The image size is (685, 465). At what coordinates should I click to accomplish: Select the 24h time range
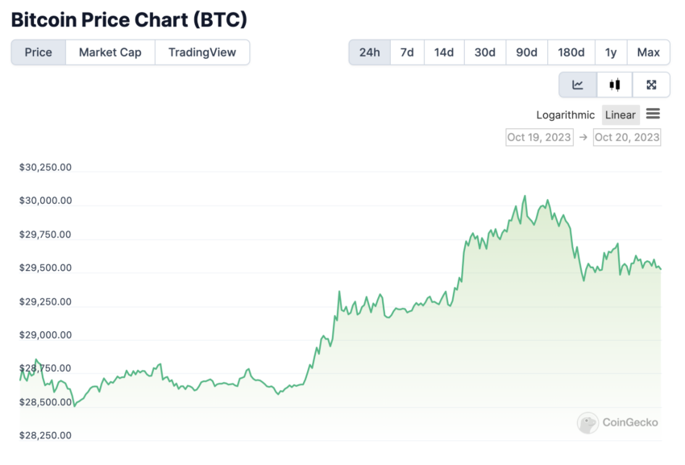coord(370,52)
